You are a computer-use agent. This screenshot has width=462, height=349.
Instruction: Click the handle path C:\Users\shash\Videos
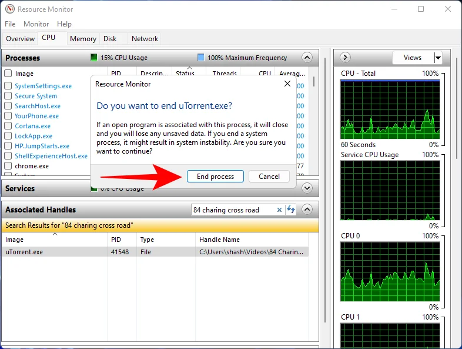tap(252, 252)
